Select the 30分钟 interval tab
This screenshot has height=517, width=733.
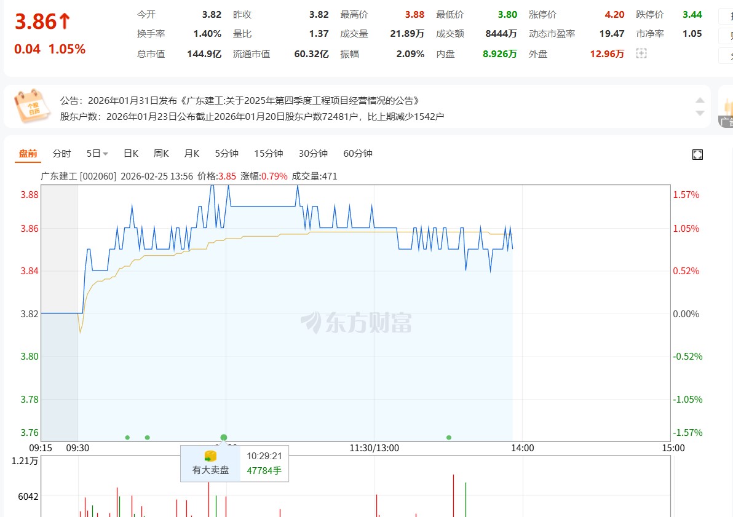313,153
